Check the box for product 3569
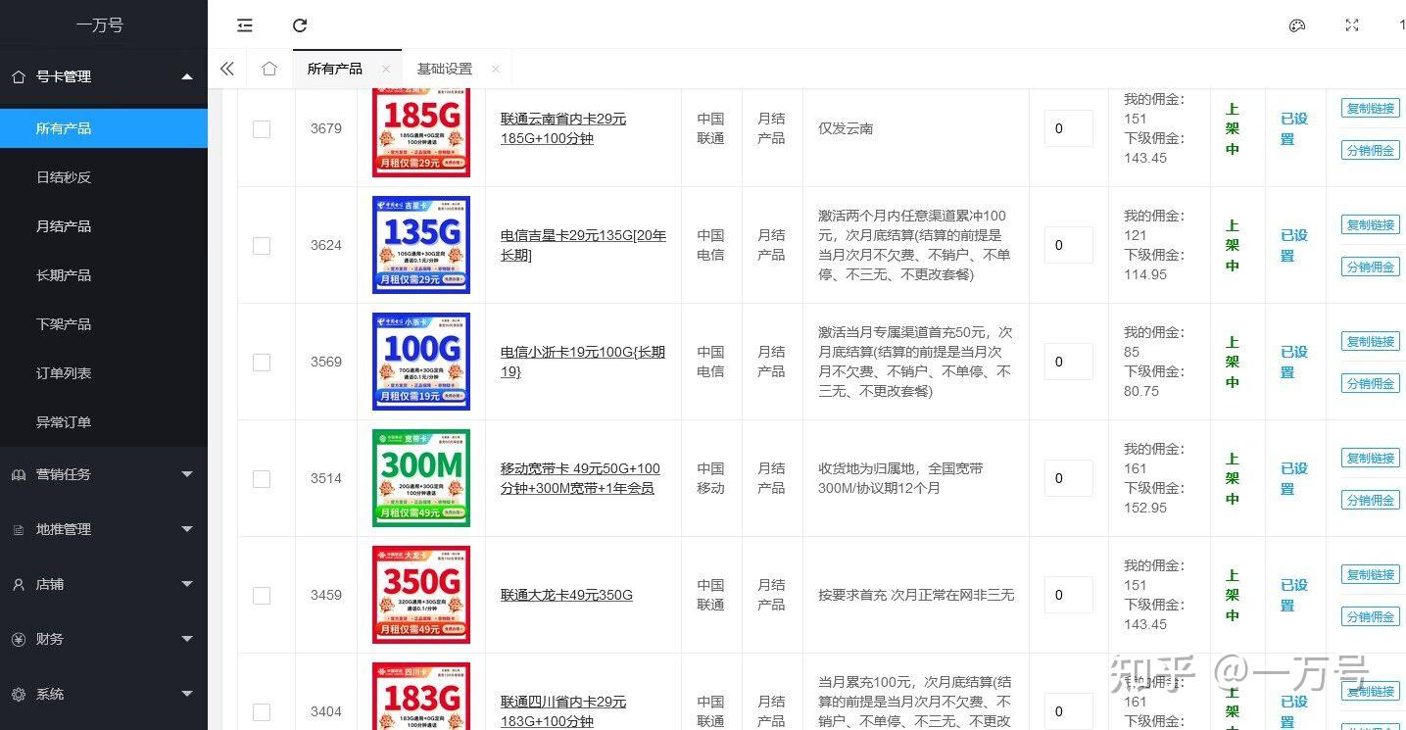Viewport: 1406px width, 730px height. tap(262, 363)
